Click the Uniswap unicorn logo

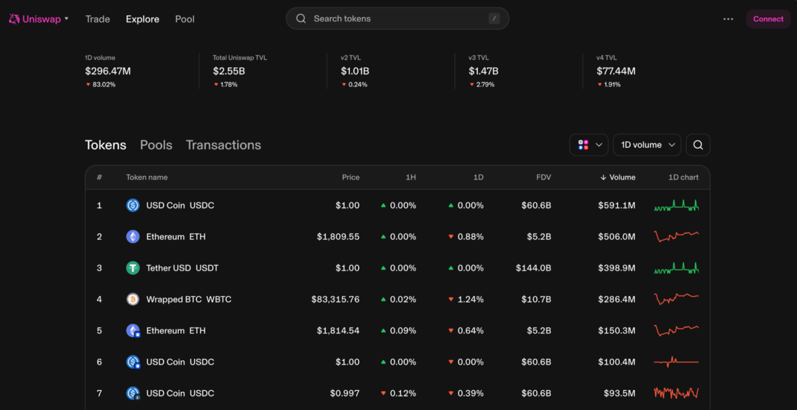[x=14, y=19]
